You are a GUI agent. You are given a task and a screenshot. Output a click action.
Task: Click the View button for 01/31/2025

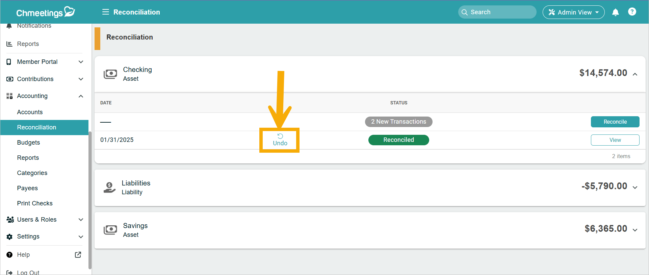click(615, 140)
